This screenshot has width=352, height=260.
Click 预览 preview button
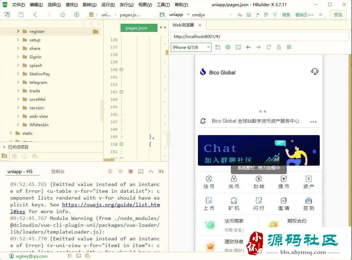[x=338, y=15]
